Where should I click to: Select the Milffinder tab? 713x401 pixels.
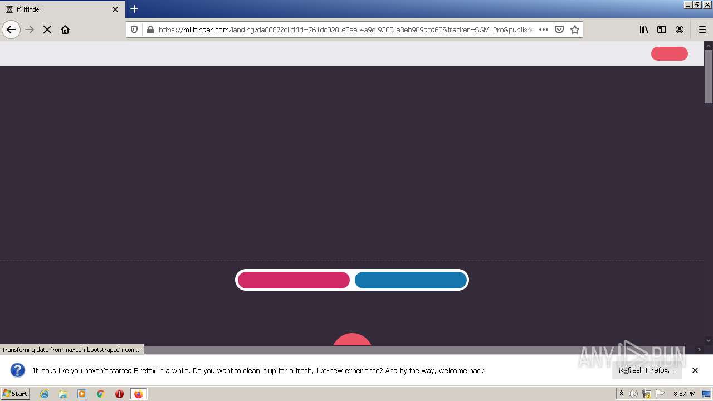pyautogui.click(x=62, y=9)
